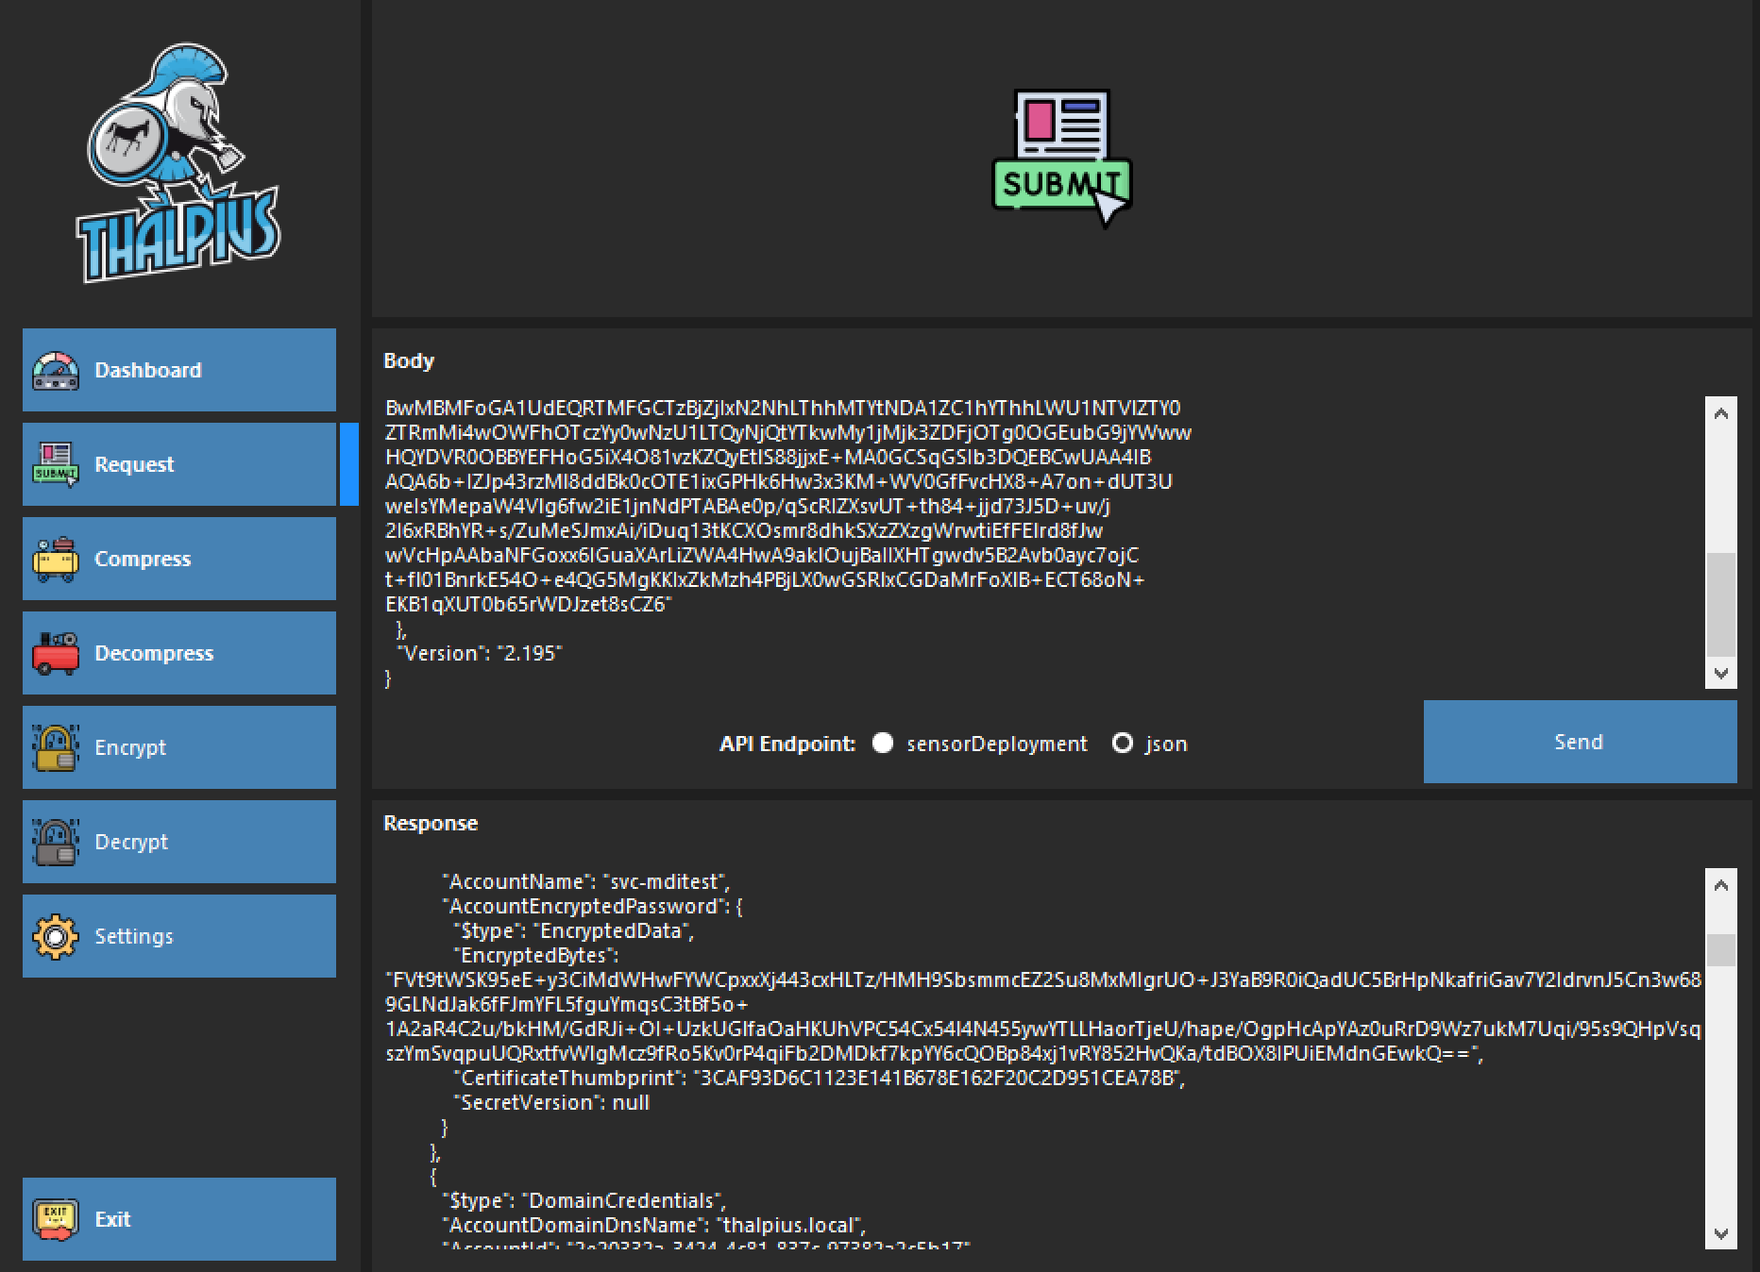This screenshot has width=1760, height=1272.
Task: Open the Decrypt page label
Action: tap(131, 842)
